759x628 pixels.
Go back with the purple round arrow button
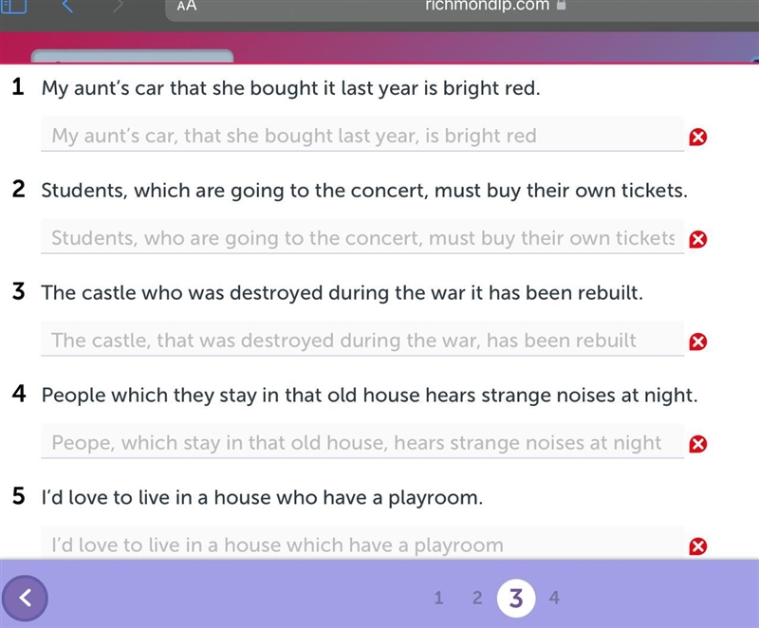[x=25, y=598]
